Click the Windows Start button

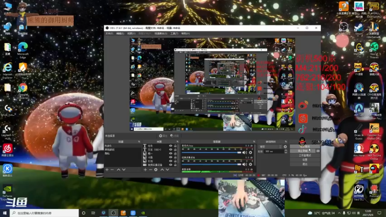(5, 213)
